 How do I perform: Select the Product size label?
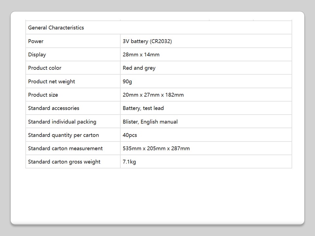pyautogui.click(x=43, y=95)
